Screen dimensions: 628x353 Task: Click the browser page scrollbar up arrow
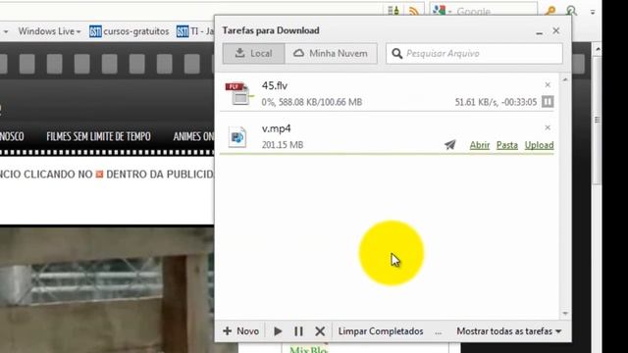tap(598, 50)
